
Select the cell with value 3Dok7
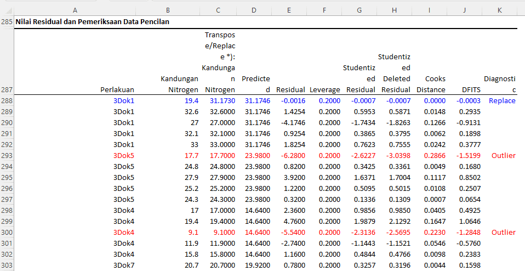pyautogui.click(x=124, y=266)
